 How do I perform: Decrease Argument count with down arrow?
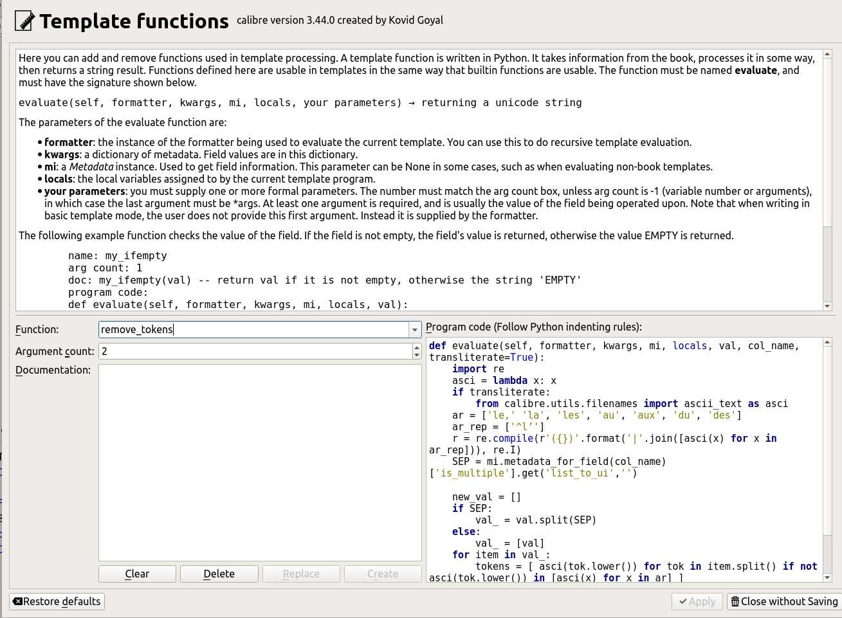click(x=416, y=355)
